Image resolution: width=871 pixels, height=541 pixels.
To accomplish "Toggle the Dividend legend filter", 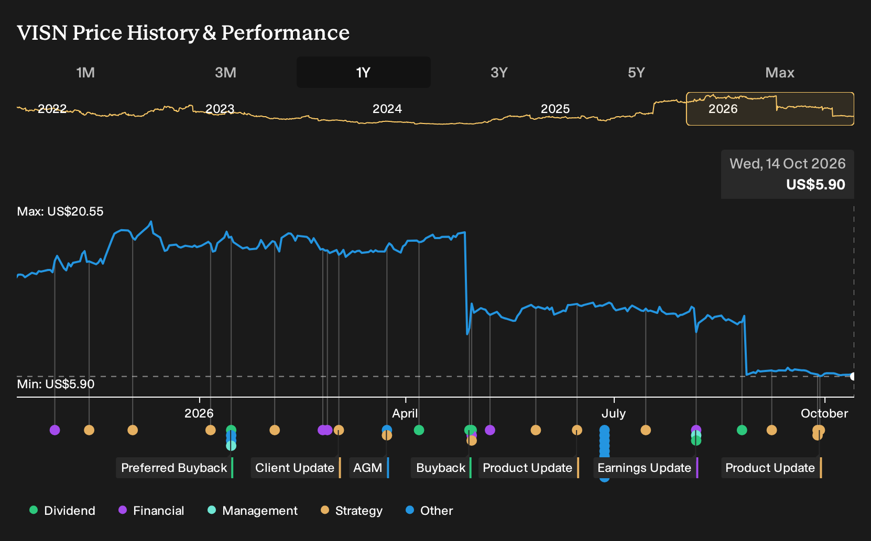I will click(x=62, y=511).
